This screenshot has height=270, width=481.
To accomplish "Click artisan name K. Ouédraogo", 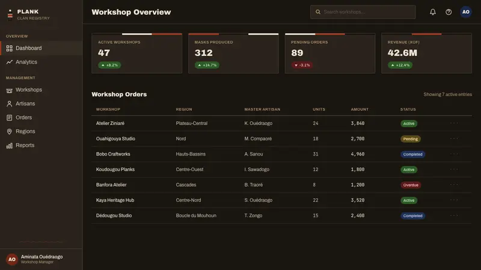I will pyautogui.click(x=259, y=124).
